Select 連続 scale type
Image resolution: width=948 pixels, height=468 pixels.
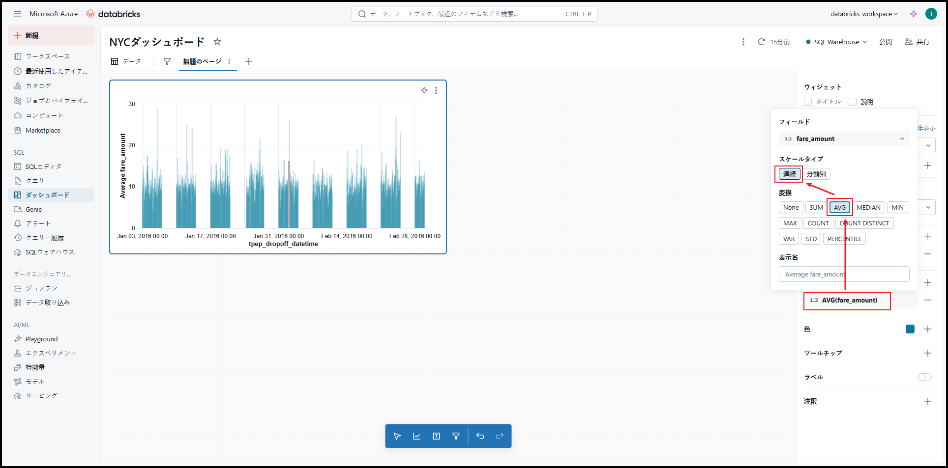tap(790, 174)
